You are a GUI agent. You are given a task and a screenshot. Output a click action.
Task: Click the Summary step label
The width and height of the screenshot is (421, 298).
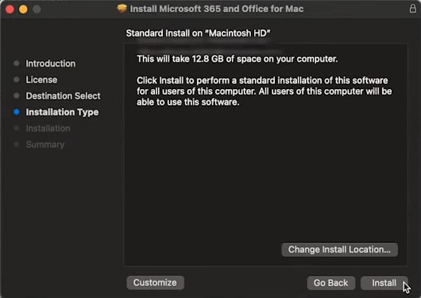coord(45,144)
